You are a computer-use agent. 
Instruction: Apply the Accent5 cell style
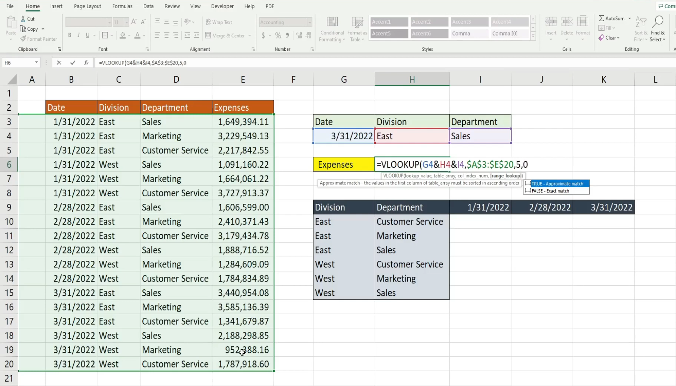389,34
